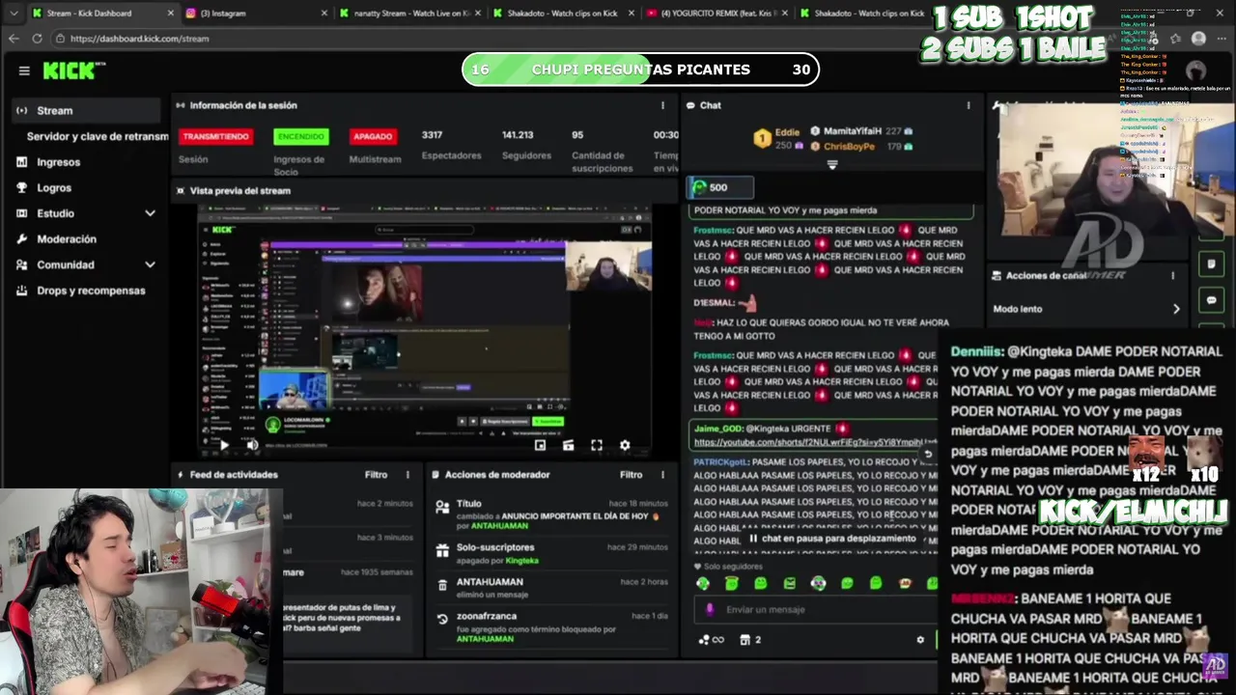Go back in the browser
The image size is (1236, 695).
click(x=14, y=38)
